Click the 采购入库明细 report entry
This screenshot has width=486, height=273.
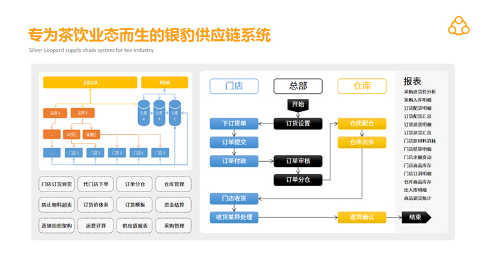(417, 100)
